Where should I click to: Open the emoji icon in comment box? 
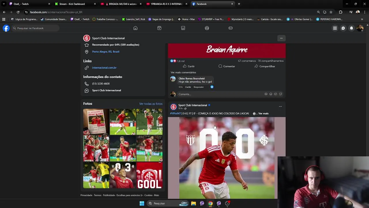pyautogui.click(x=271, y=94)
